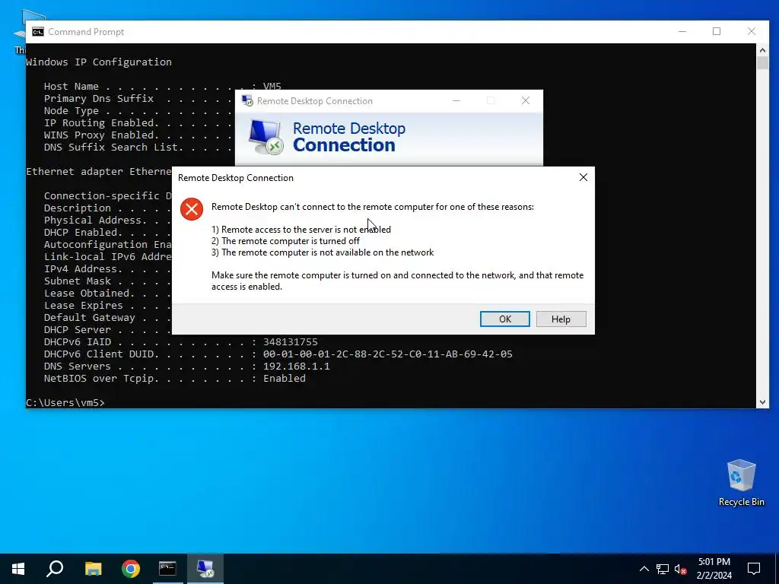779x584 pixels.
Task: Click the Host Name line in Command Prompt
Action: [x=163, y=87]
